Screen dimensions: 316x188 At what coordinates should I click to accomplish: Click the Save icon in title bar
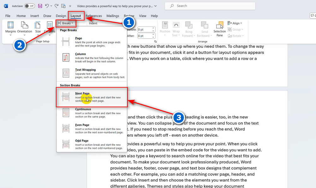point(40,6)
